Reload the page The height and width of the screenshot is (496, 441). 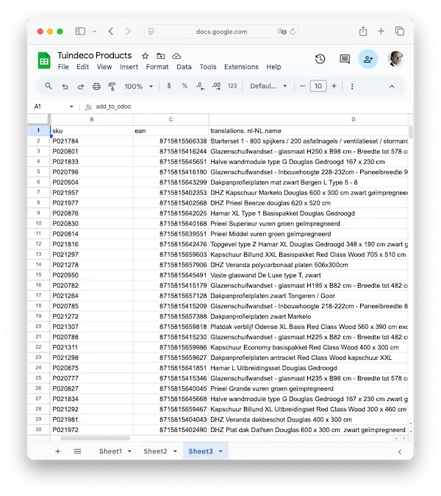pos(293,32)
